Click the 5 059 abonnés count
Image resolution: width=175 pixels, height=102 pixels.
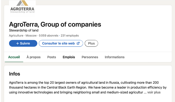[x=49, y=36]
